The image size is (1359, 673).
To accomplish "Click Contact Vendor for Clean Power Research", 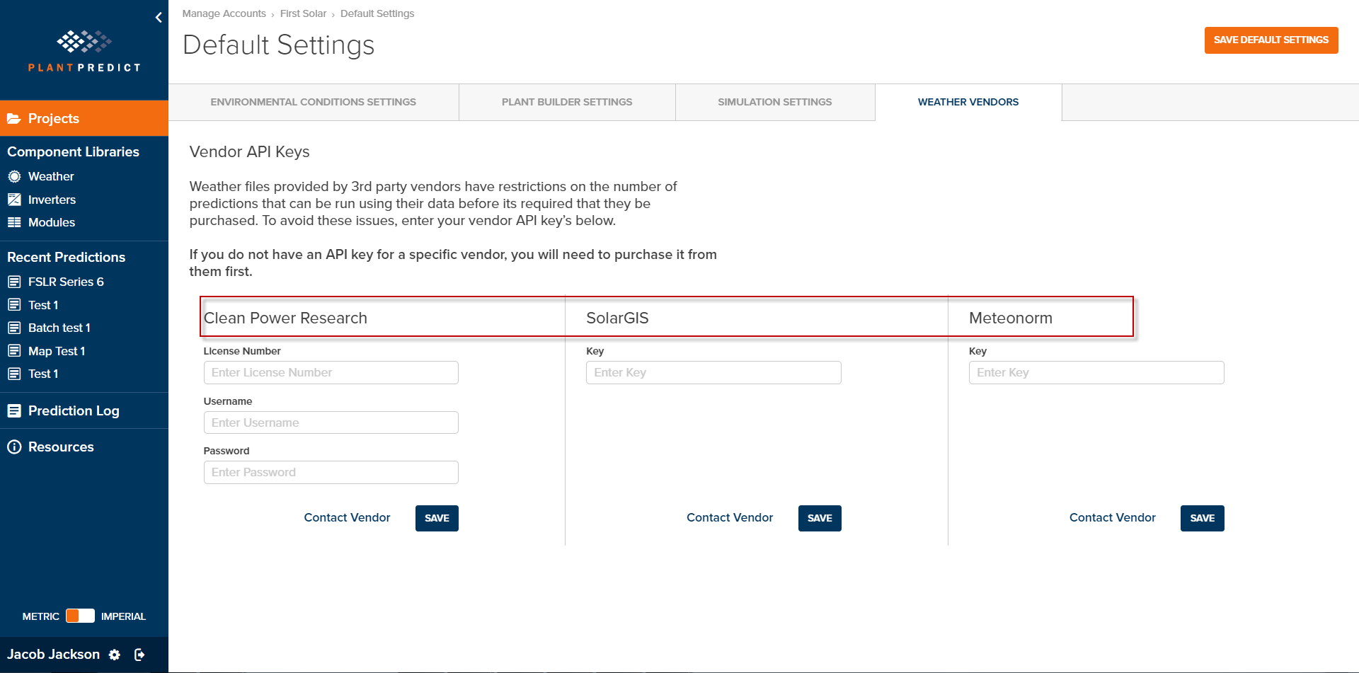I will tap(347, 517).
